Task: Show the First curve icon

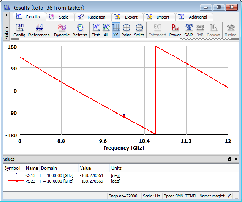Action: click(x=96, y=30)
